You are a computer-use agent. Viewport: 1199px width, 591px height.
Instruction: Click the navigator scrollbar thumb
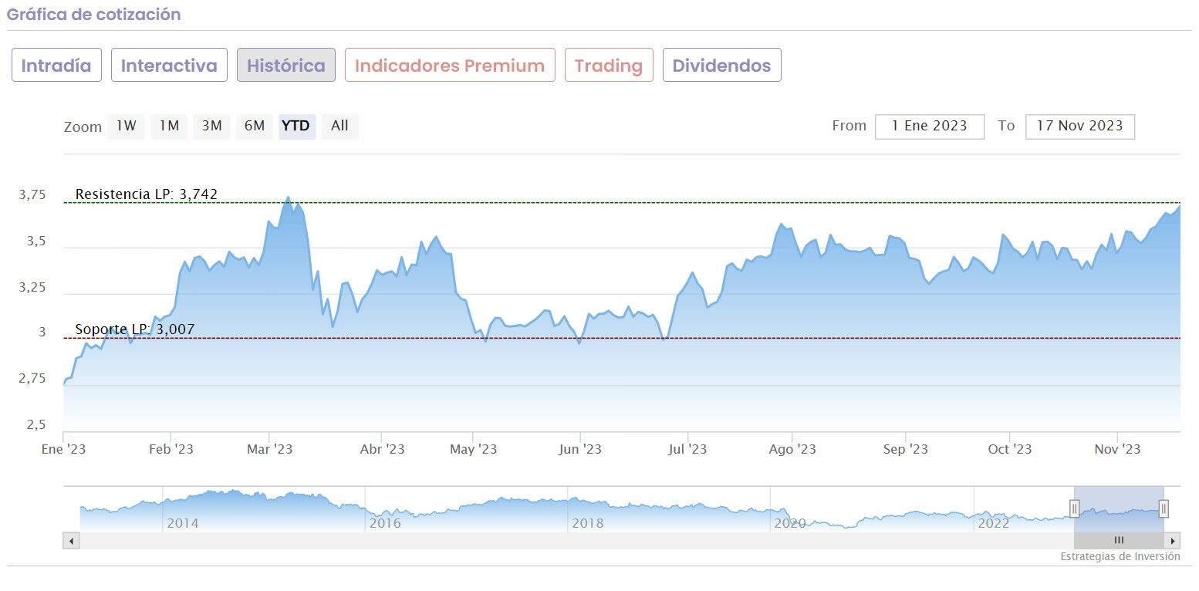tap(1119, 541)
